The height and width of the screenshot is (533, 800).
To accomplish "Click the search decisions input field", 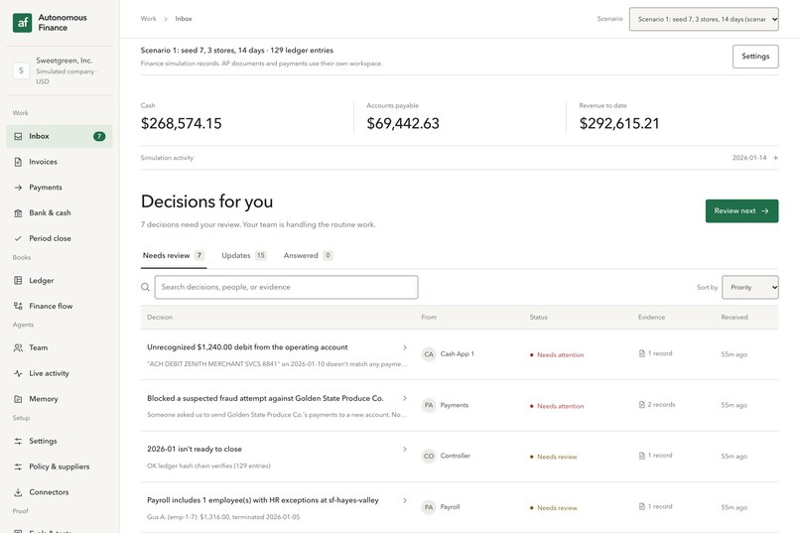I will click(x=286, y=287).
